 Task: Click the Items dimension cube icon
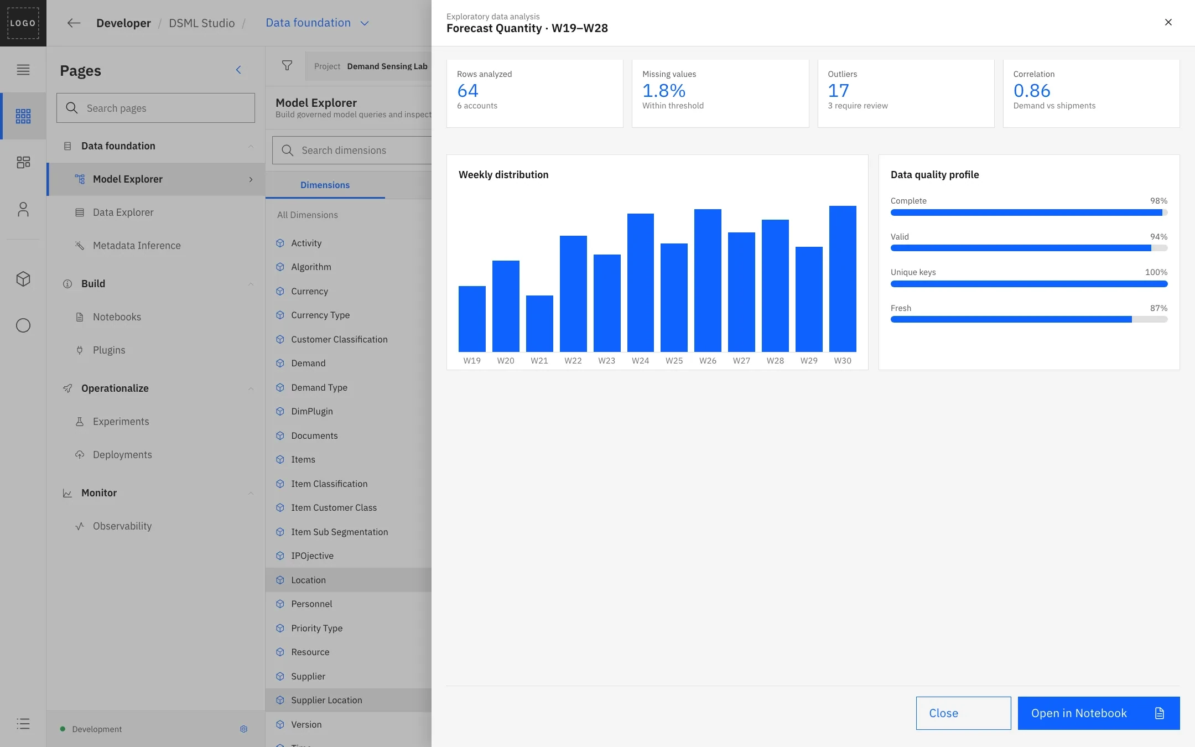click(280, 459)
